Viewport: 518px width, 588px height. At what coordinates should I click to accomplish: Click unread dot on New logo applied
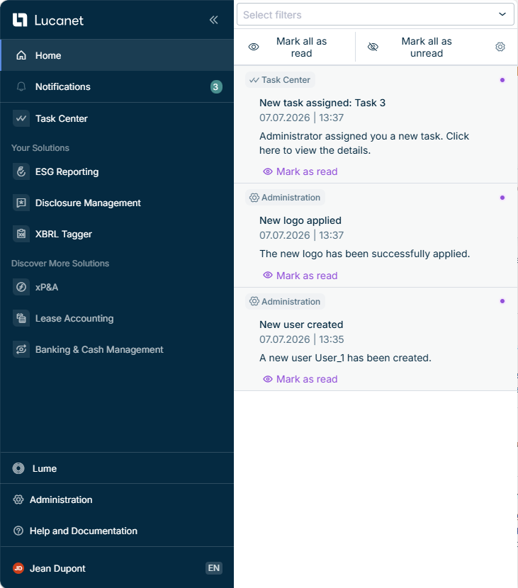(502, 198)
